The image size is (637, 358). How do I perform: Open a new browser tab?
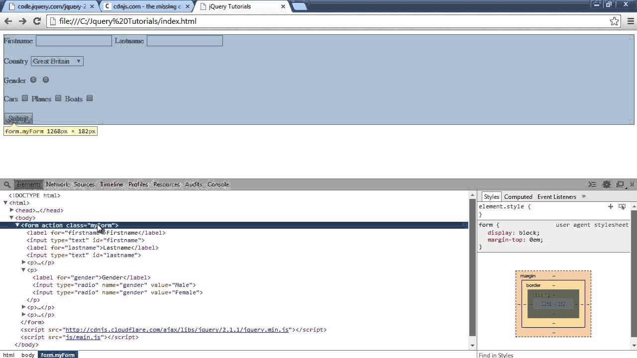(299, 6)
